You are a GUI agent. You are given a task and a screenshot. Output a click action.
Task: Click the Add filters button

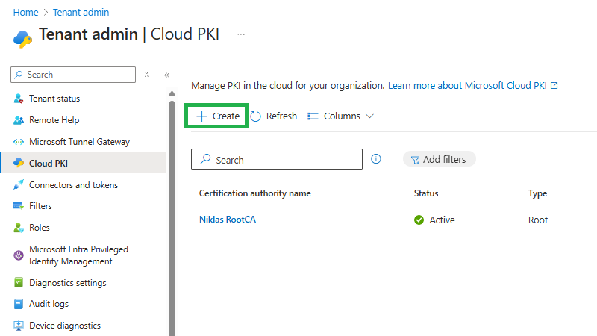click(x=439, y=159)
